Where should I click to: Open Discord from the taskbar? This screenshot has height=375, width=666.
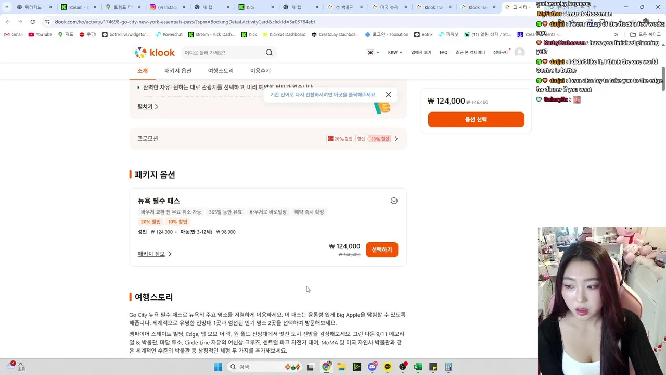click(372, 367)
